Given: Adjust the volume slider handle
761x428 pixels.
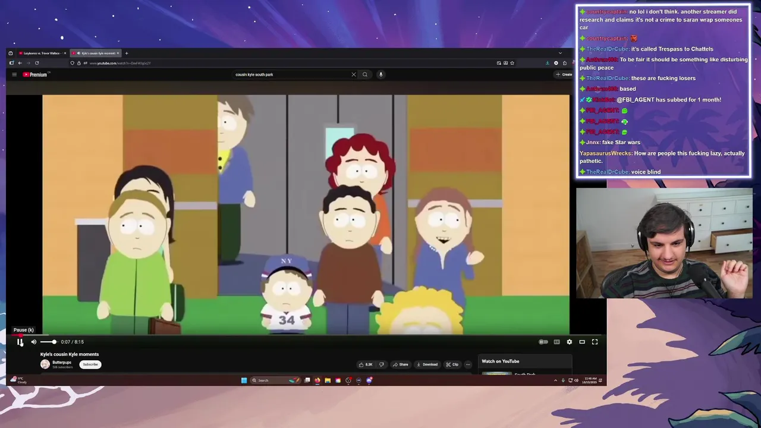Looking at the screenshot, I should coord(54,342).
